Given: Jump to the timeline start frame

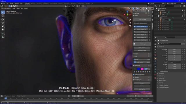Looking at the screenshot, I should 73,96.
